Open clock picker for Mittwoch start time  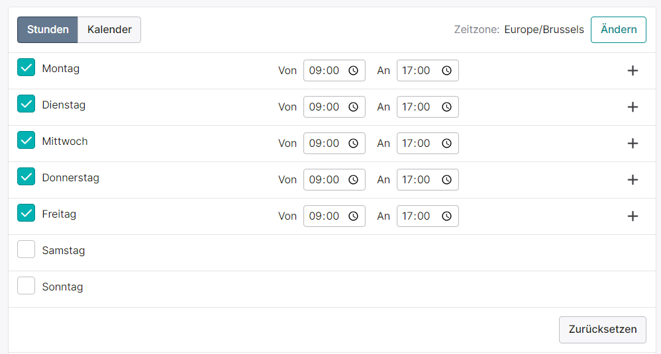point(353,144)
